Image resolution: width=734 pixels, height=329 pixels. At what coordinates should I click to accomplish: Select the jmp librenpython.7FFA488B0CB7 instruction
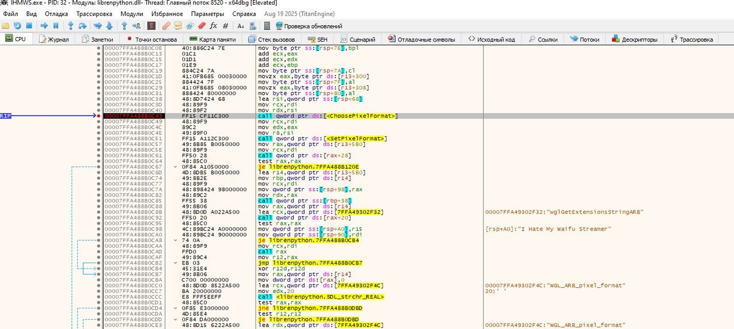310,263
